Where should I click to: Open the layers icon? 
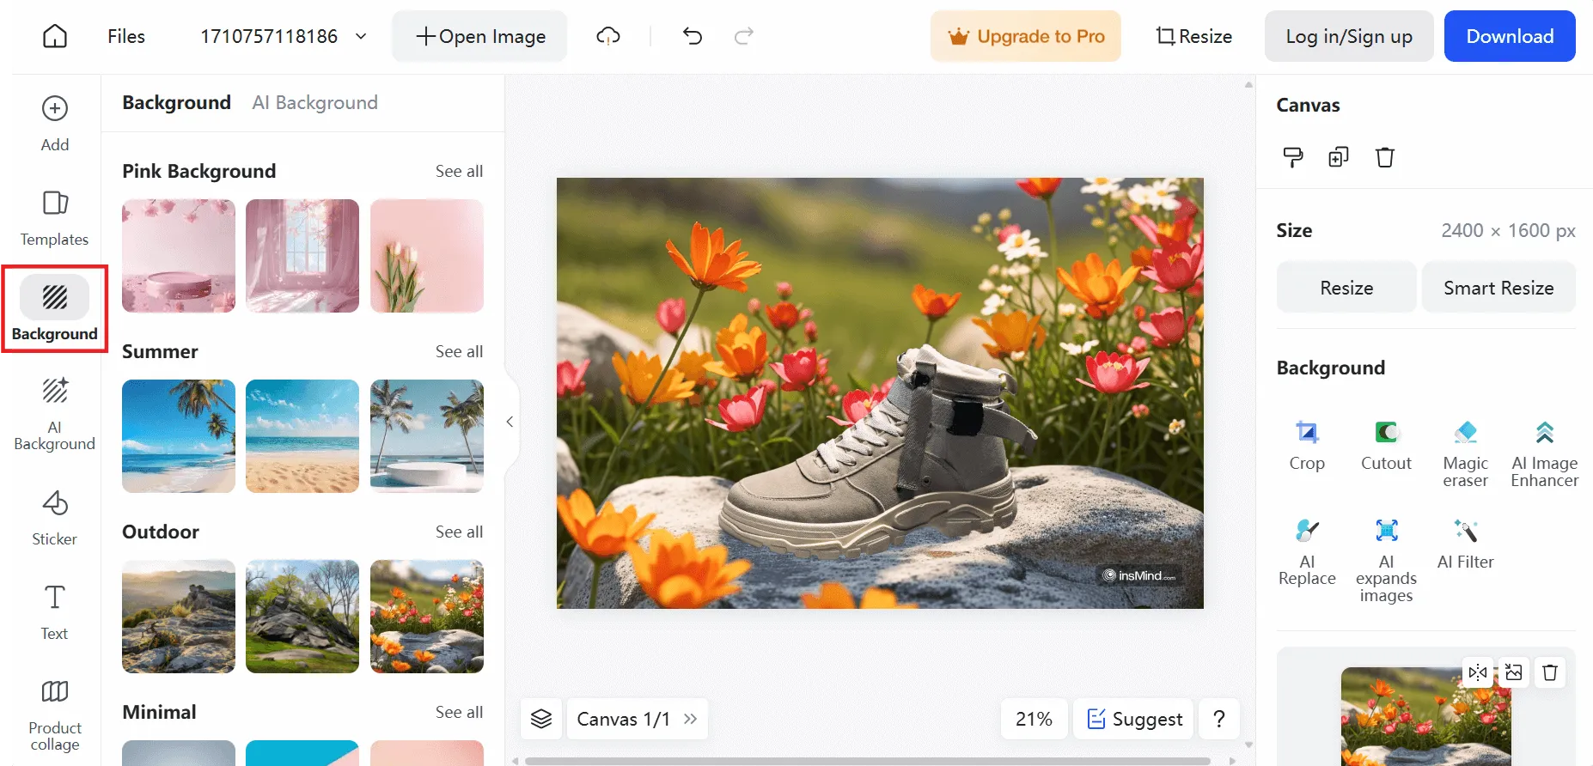click(541, 719)
